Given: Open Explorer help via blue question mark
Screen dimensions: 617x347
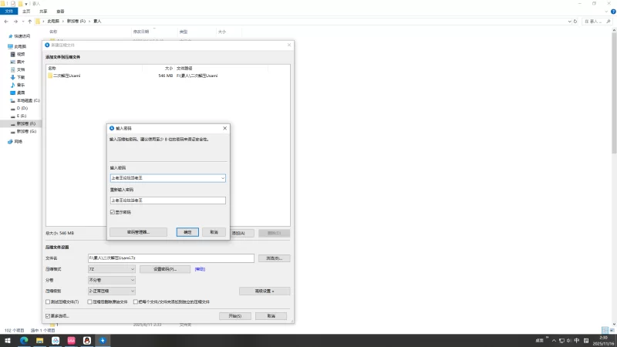Looking at the screenshot, I should click(613, 12).
